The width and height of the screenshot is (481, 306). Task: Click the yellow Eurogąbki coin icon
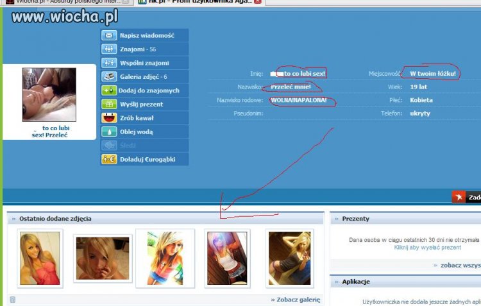click(109, 159)
